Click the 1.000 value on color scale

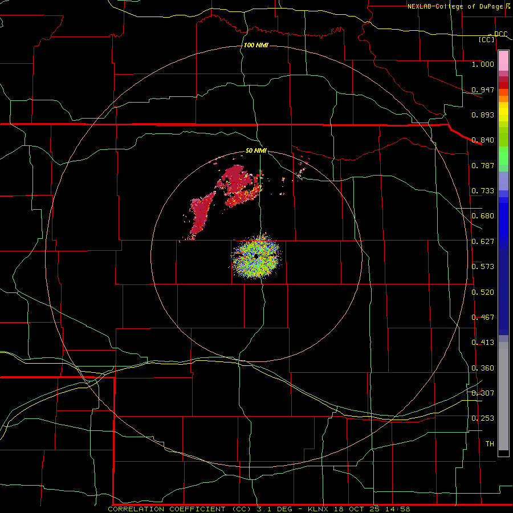tap(483, 64)
